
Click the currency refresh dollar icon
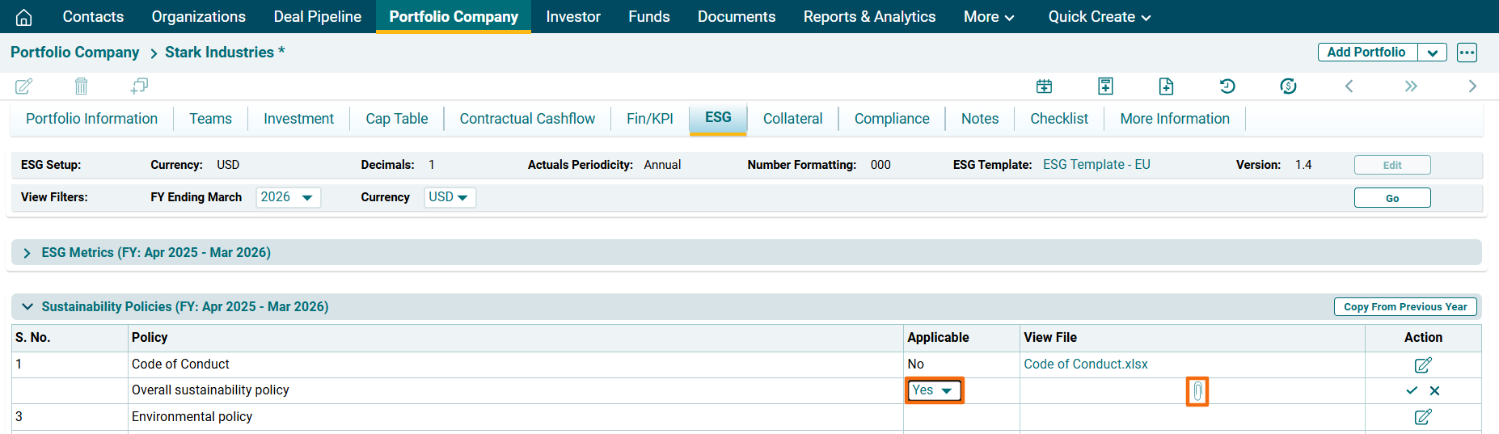1288,86
